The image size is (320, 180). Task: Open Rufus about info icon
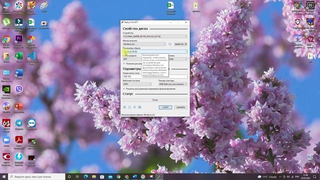pyautogui.click(x=129, y=107)
